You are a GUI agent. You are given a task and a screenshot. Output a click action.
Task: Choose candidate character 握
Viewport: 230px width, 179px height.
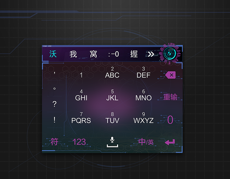(134, 54)
